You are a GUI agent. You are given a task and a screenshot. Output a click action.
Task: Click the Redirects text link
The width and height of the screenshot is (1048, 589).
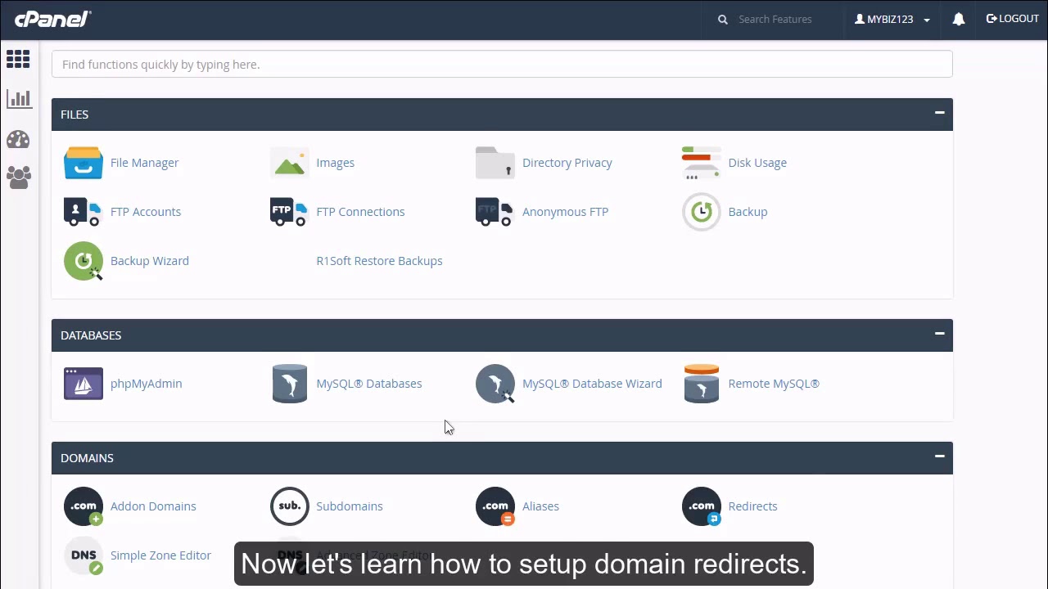tap(752, 506)
